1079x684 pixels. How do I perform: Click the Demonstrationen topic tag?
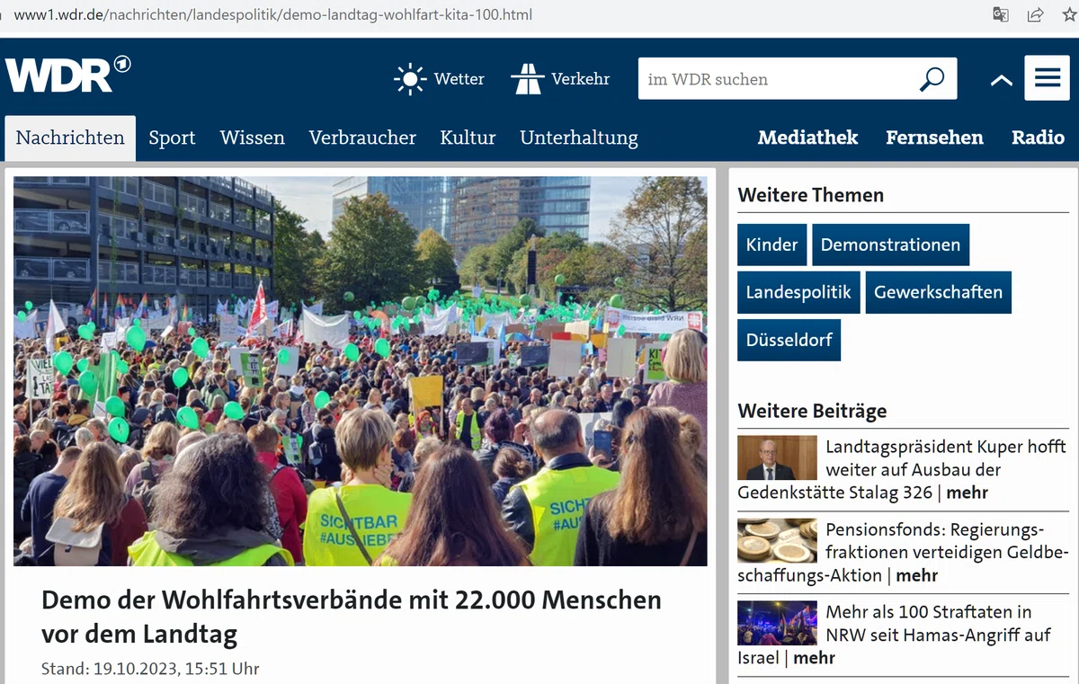890,244
